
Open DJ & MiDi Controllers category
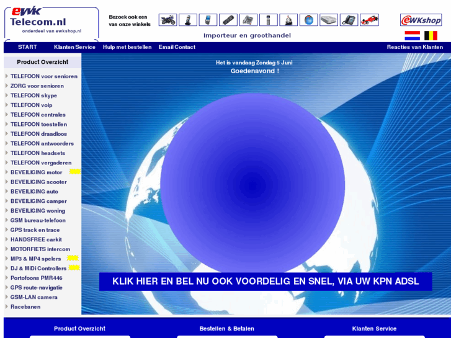pyautogui.click(x=38, y=269)
